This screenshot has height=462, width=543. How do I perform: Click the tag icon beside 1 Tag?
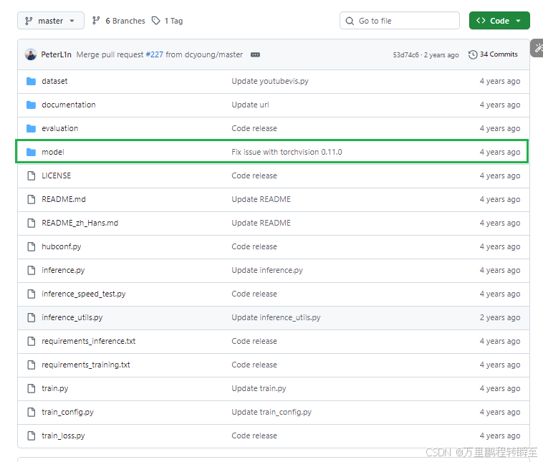tap(156, 21)
